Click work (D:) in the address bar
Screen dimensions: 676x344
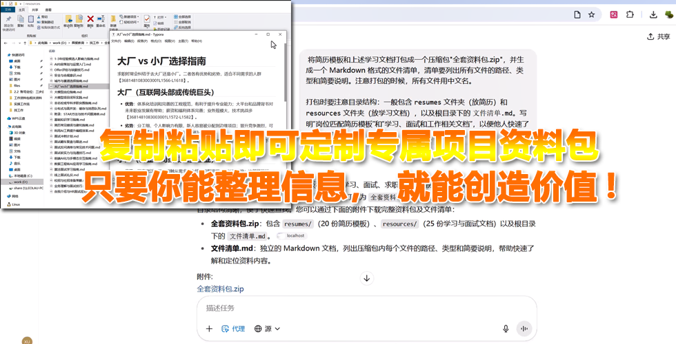coord(59,43)
